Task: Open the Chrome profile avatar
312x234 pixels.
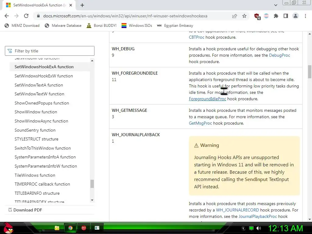Action: click(x=296, y=16)
